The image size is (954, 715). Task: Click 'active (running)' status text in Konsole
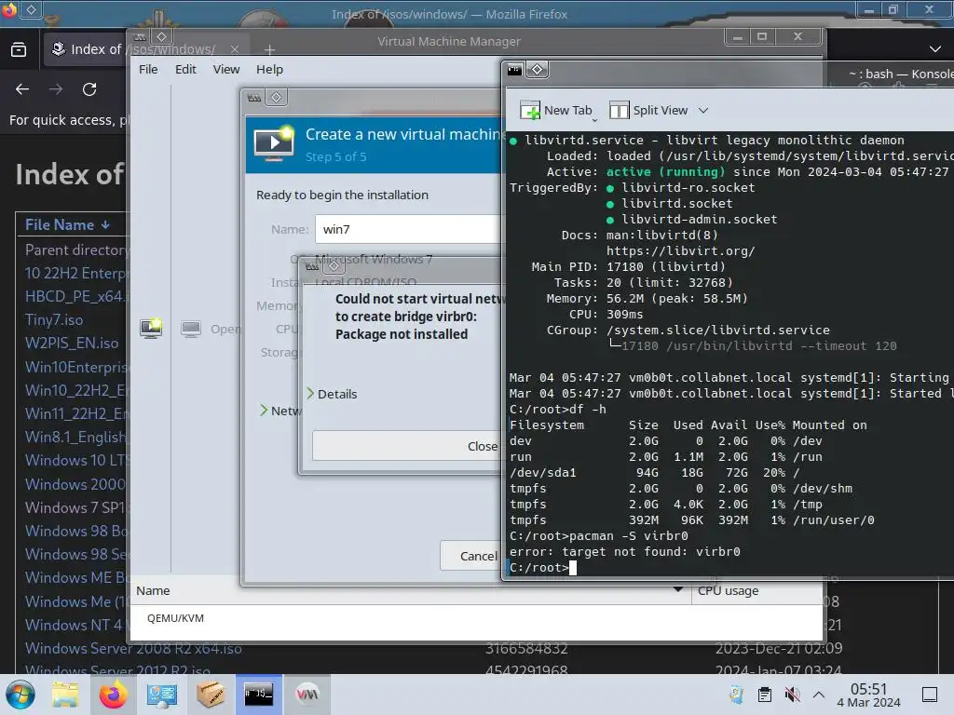click(x=665, y=172)
